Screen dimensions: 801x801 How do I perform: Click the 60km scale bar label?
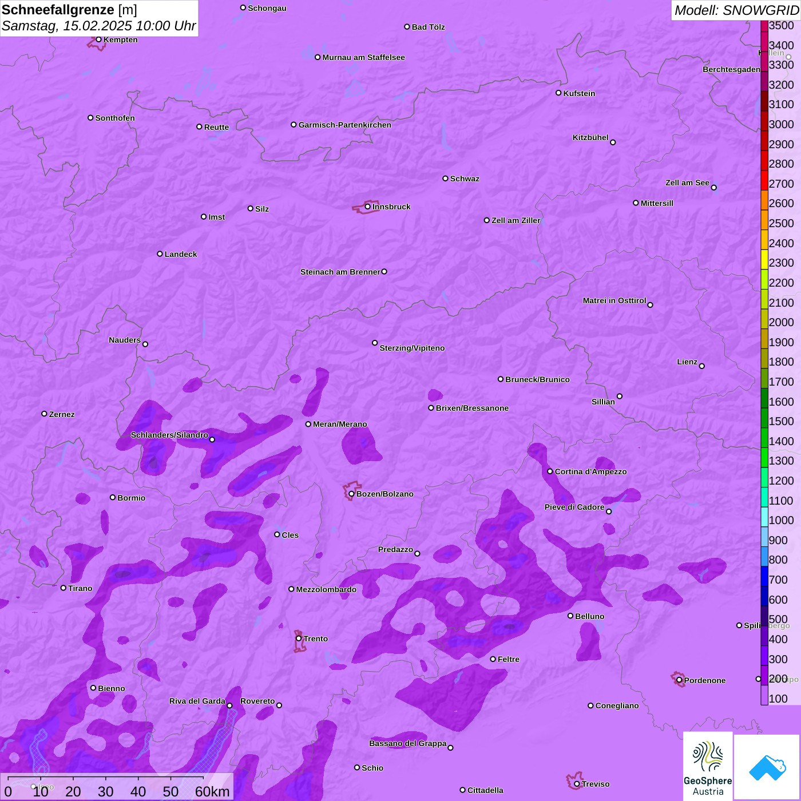point(212,791)
